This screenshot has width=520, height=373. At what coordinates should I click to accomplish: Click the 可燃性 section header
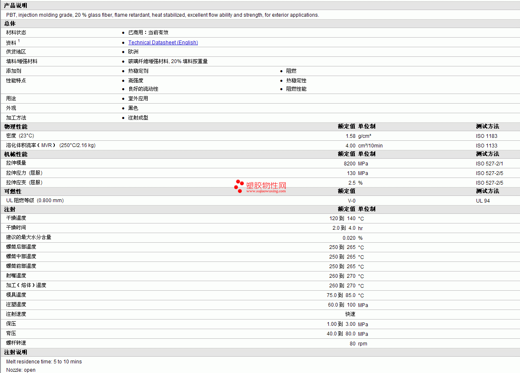click(x=13, y=191)
